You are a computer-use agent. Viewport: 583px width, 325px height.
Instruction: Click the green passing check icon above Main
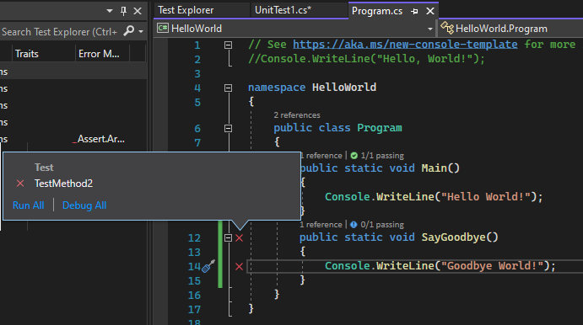tap(354, 156)
